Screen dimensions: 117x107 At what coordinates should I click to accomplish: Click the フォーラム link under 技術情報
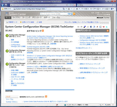click(x=9, y=99)
